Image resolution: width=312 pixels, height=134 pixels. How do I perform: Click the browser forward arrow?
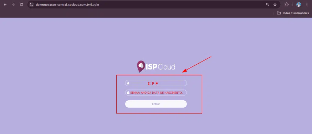13,5
